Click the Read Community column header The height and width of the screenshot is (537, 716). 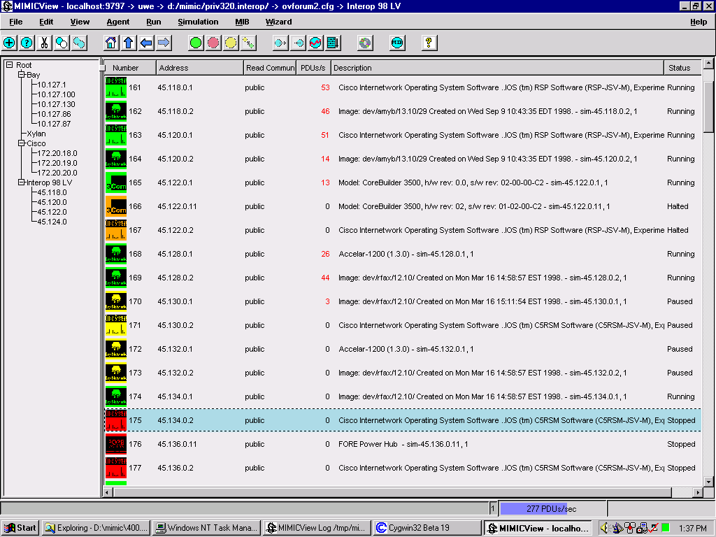[270, 68]
